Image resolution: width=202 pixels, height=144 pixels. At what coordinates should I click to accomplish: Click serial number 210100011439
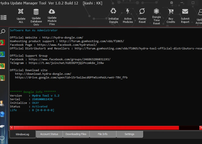click(42, 99)
